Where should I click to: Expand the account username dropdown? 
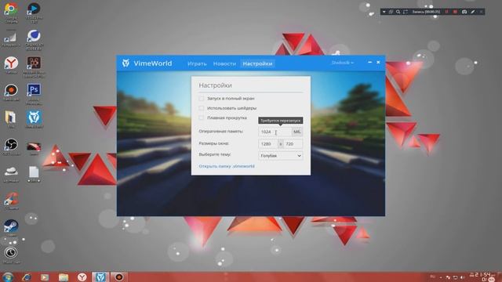point(342,63)
